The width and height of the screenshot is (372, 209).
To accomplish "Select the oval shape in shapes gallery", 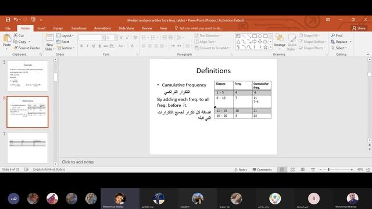I will pyautogui.click(x=260, y=36).
